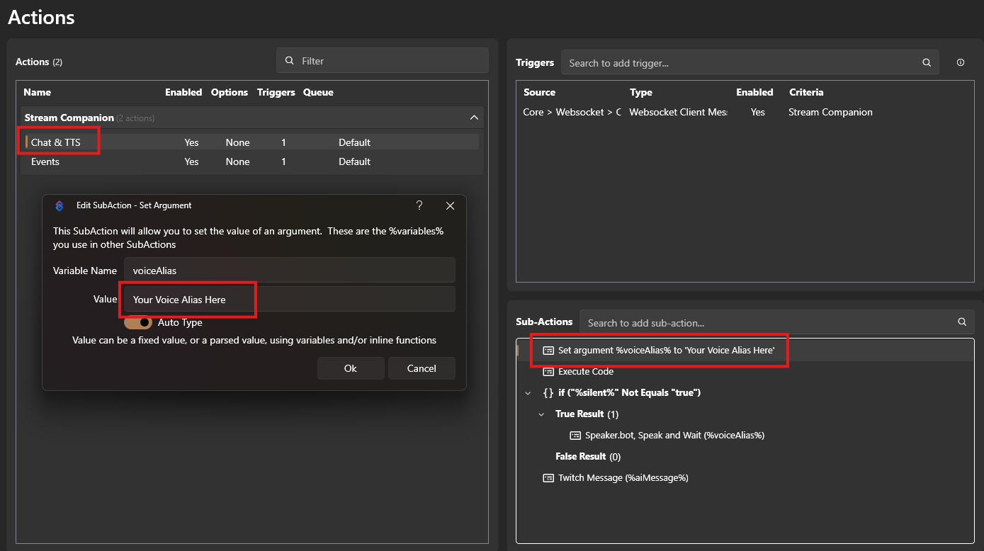The width and height of the screenshot is (984, 551).
Task: Click the magnifier icon in the Actions filter box
Action: (288, 59)
